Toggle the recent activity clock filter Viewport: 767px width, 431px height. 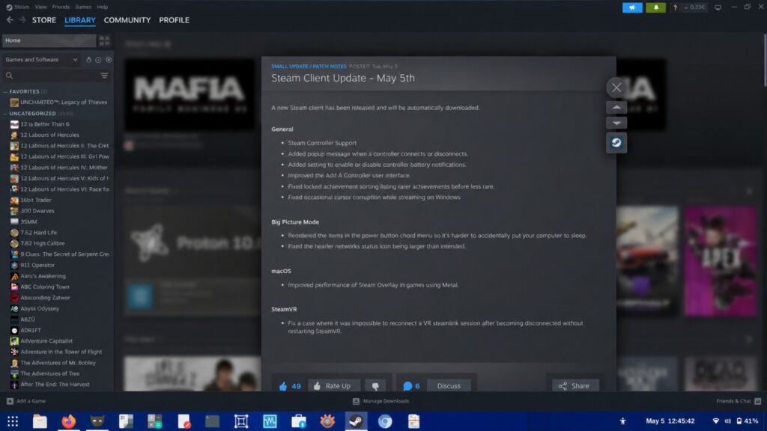pyautogui.click(x=98, y=60)
